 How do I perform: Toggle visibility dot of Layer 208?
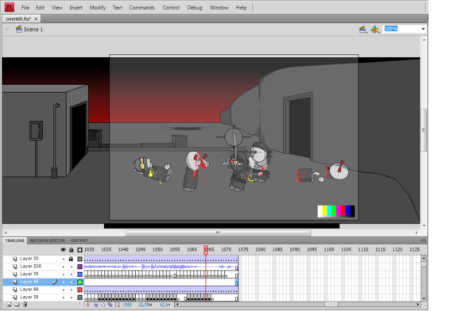63,267
